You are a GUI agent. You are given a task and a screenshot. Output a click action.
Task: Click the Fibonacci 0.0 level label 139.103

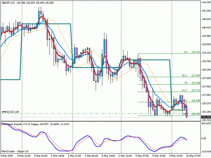click(196, 52)
